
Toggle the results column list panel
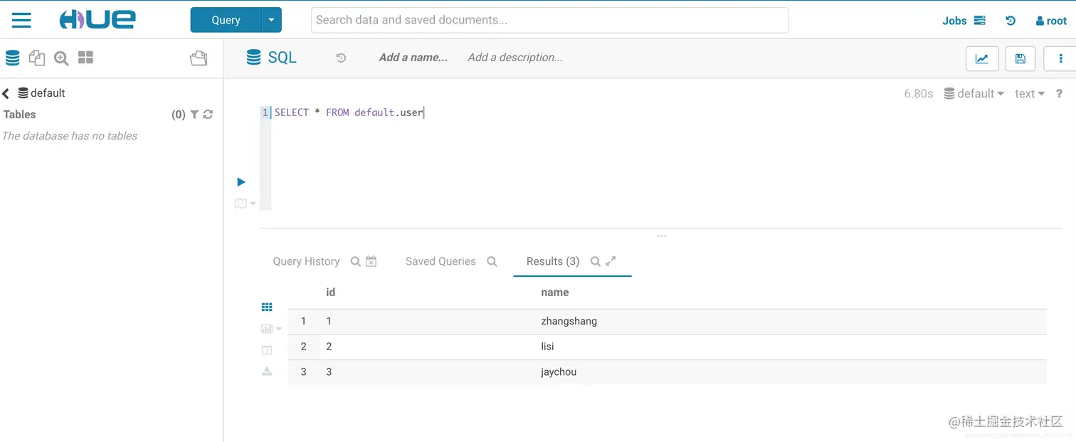(267, 350)
